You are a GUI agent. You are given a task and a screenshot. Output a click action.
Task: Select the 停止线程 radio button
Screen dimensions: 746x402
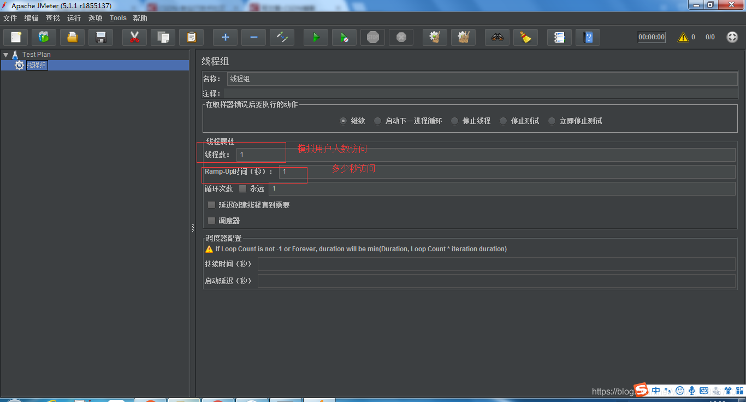coord(454,121)
